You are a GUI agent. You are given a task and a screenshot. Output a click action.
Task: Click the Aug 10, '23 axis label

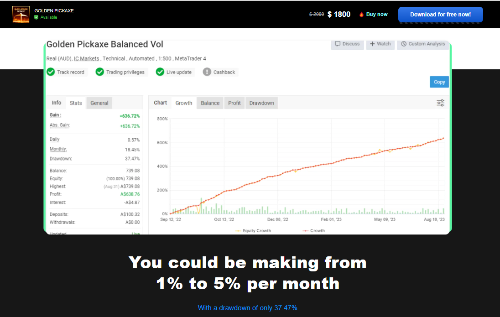tap(434, 219)
